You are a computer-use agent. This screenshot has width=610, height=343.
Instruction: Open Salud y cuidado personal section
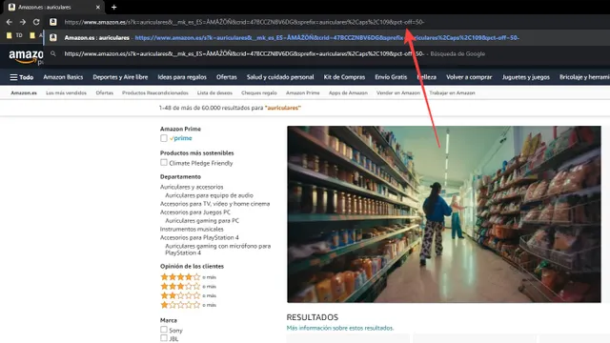(280, 77)
